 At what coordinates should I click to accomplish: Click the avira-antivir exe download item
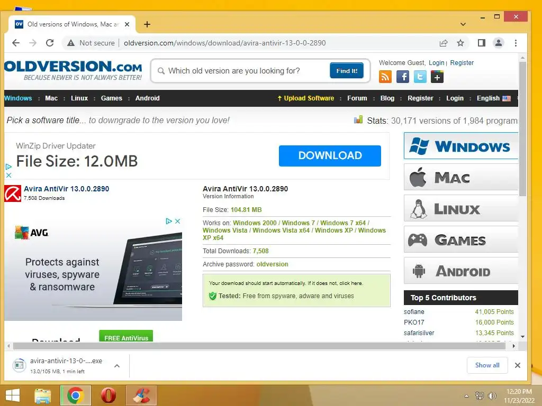pos(66,366)
